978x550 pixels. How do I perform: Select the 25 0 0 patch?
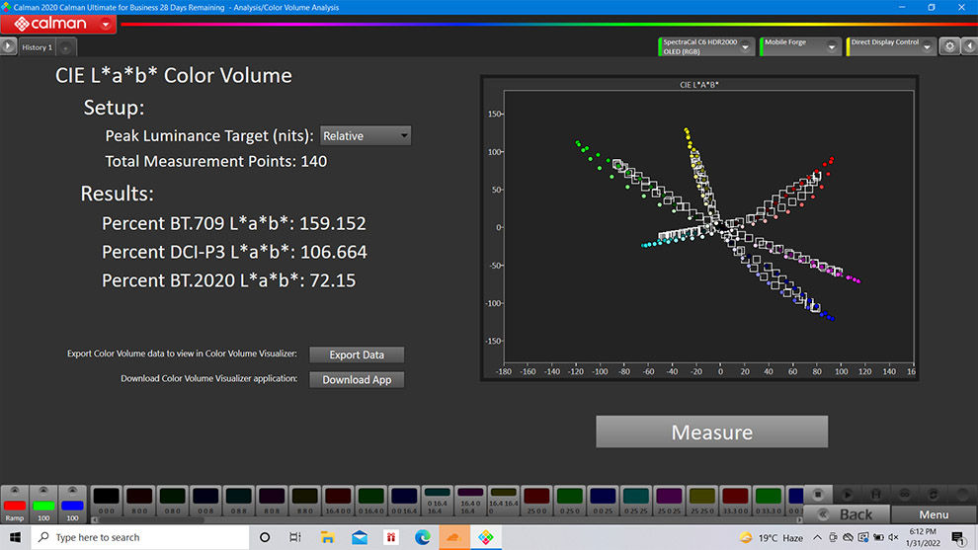coord(536,501)
